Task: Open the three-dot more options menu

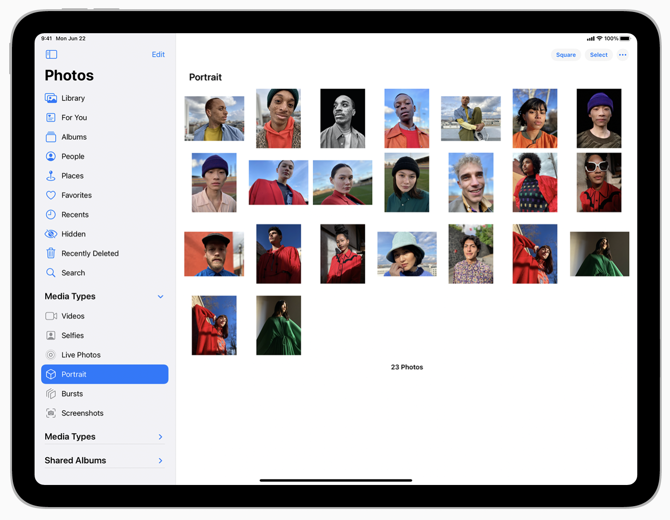Action: 623,55
